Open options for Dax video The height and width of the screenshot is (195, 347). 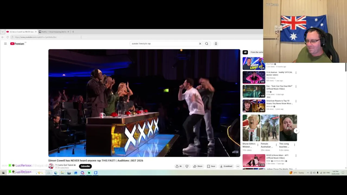tap(296, 86)
